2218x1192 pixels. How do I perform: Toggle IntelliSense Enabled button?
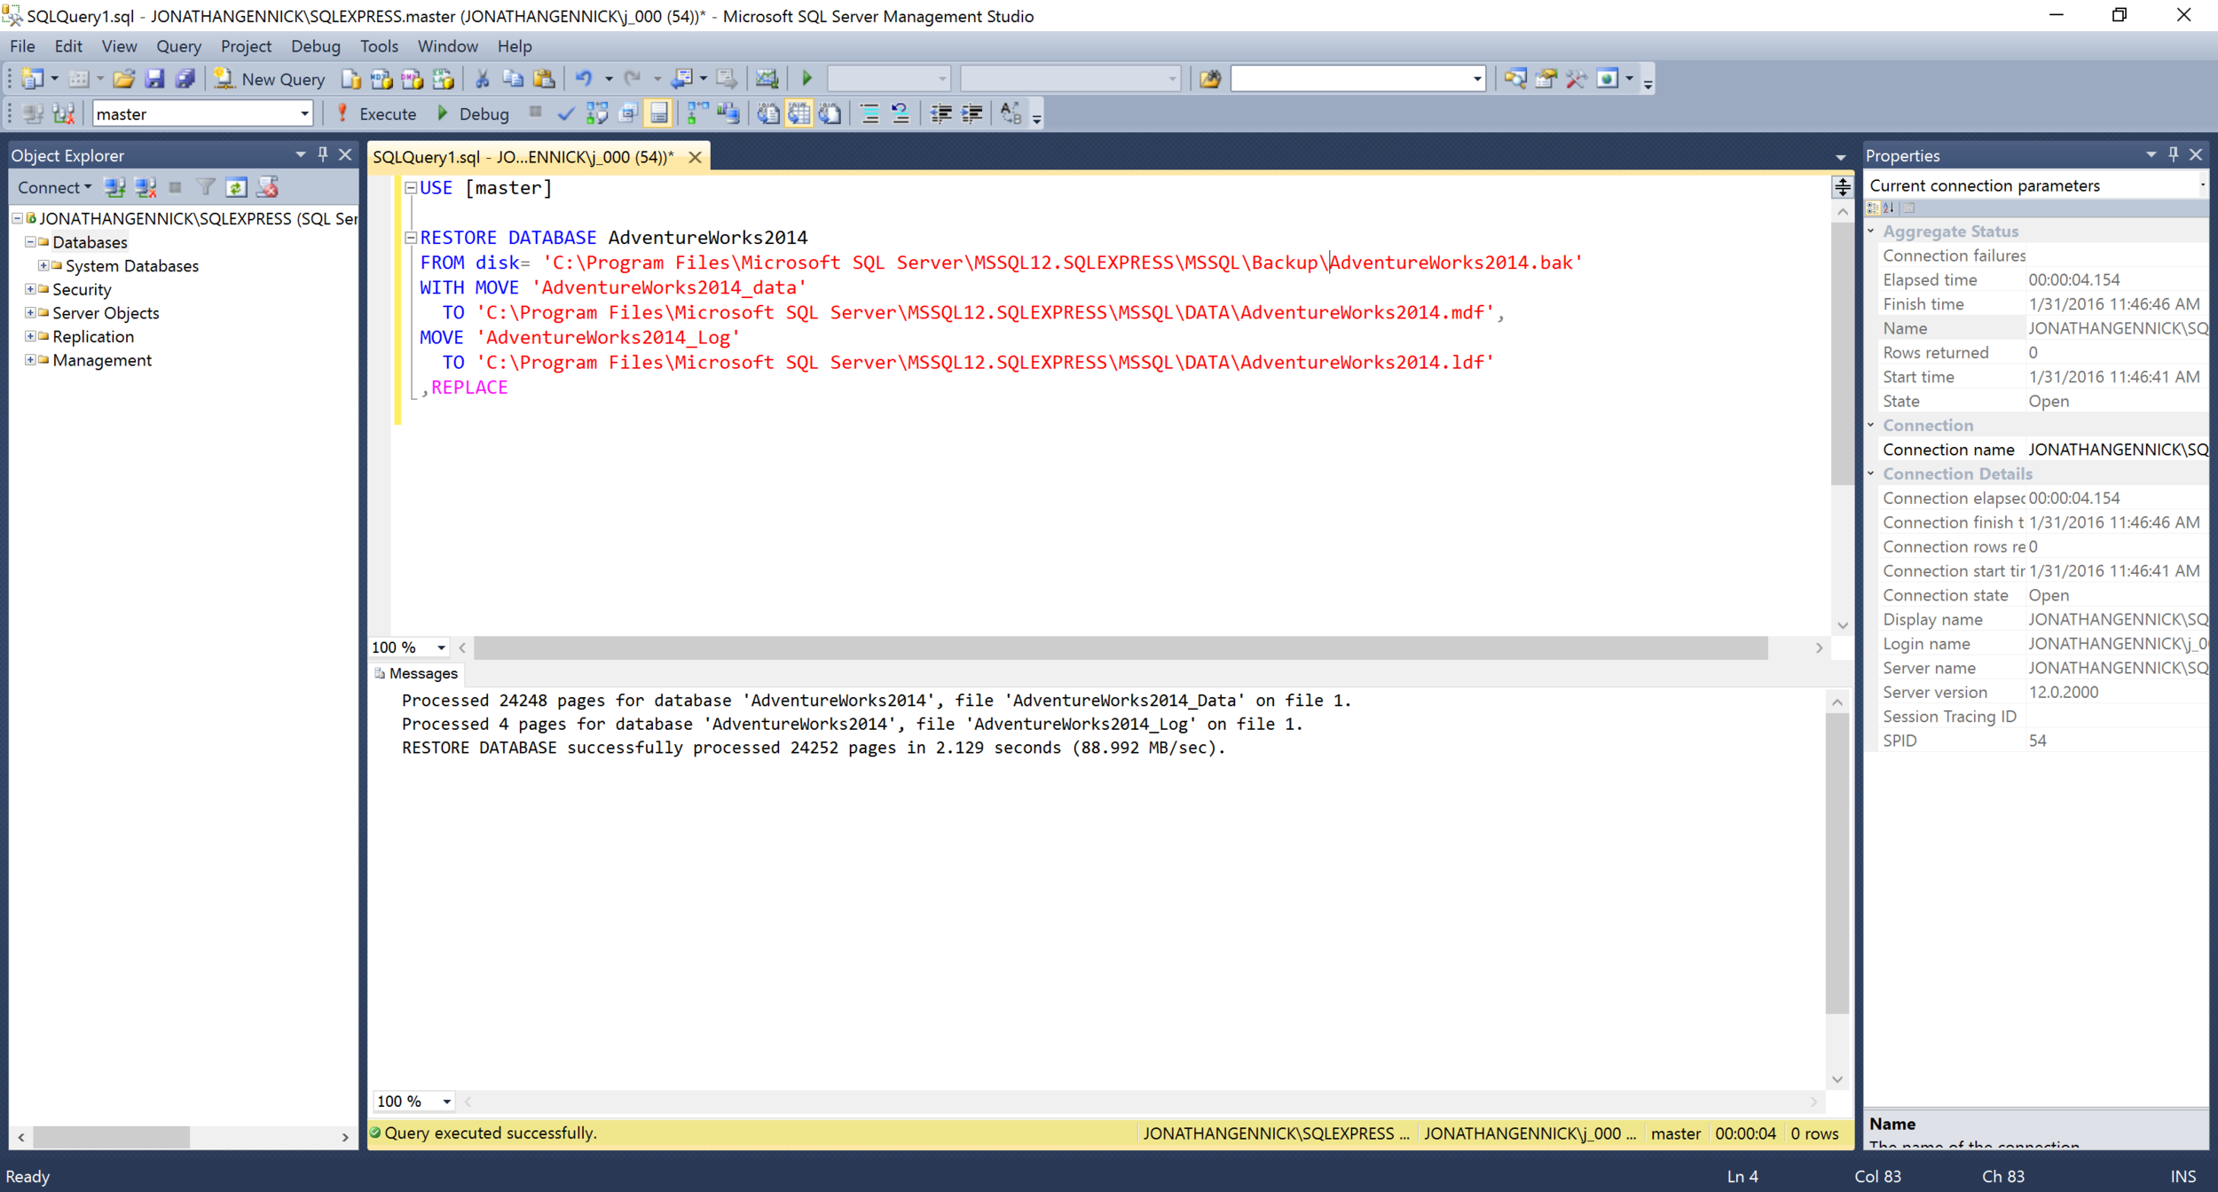pos(658,114)
